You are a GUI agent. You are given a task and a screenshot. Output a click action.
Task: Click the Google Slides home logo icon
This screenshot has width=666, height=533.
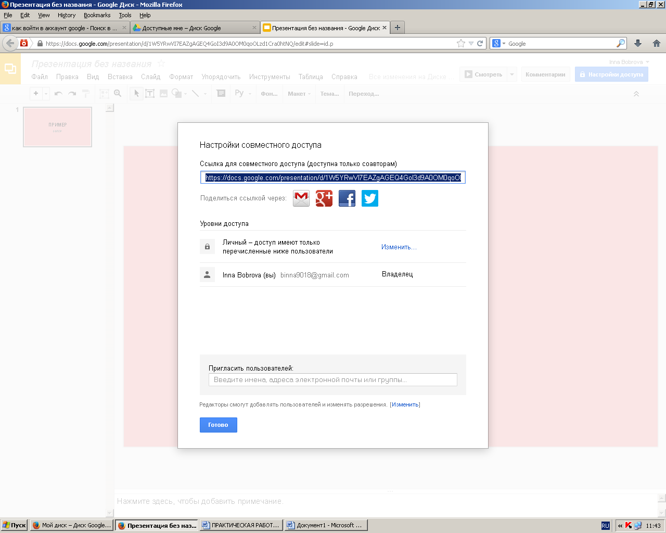point(10,68)
